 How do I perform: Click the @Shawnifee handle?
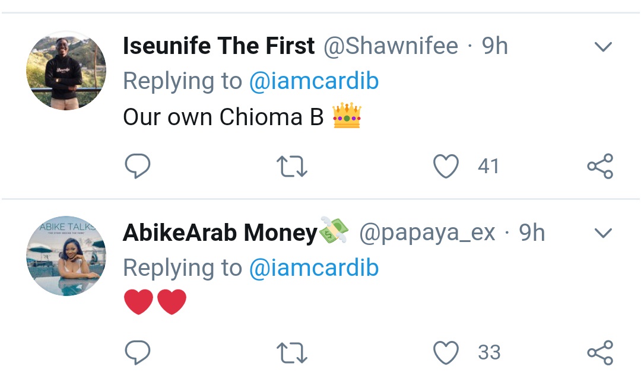coord(391,46)
